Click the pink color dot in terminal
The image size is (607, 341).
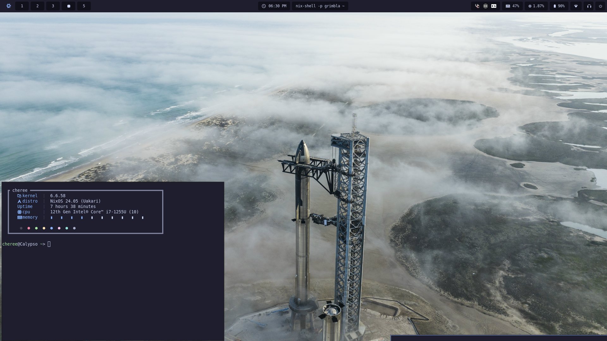(x=59, y=228)
